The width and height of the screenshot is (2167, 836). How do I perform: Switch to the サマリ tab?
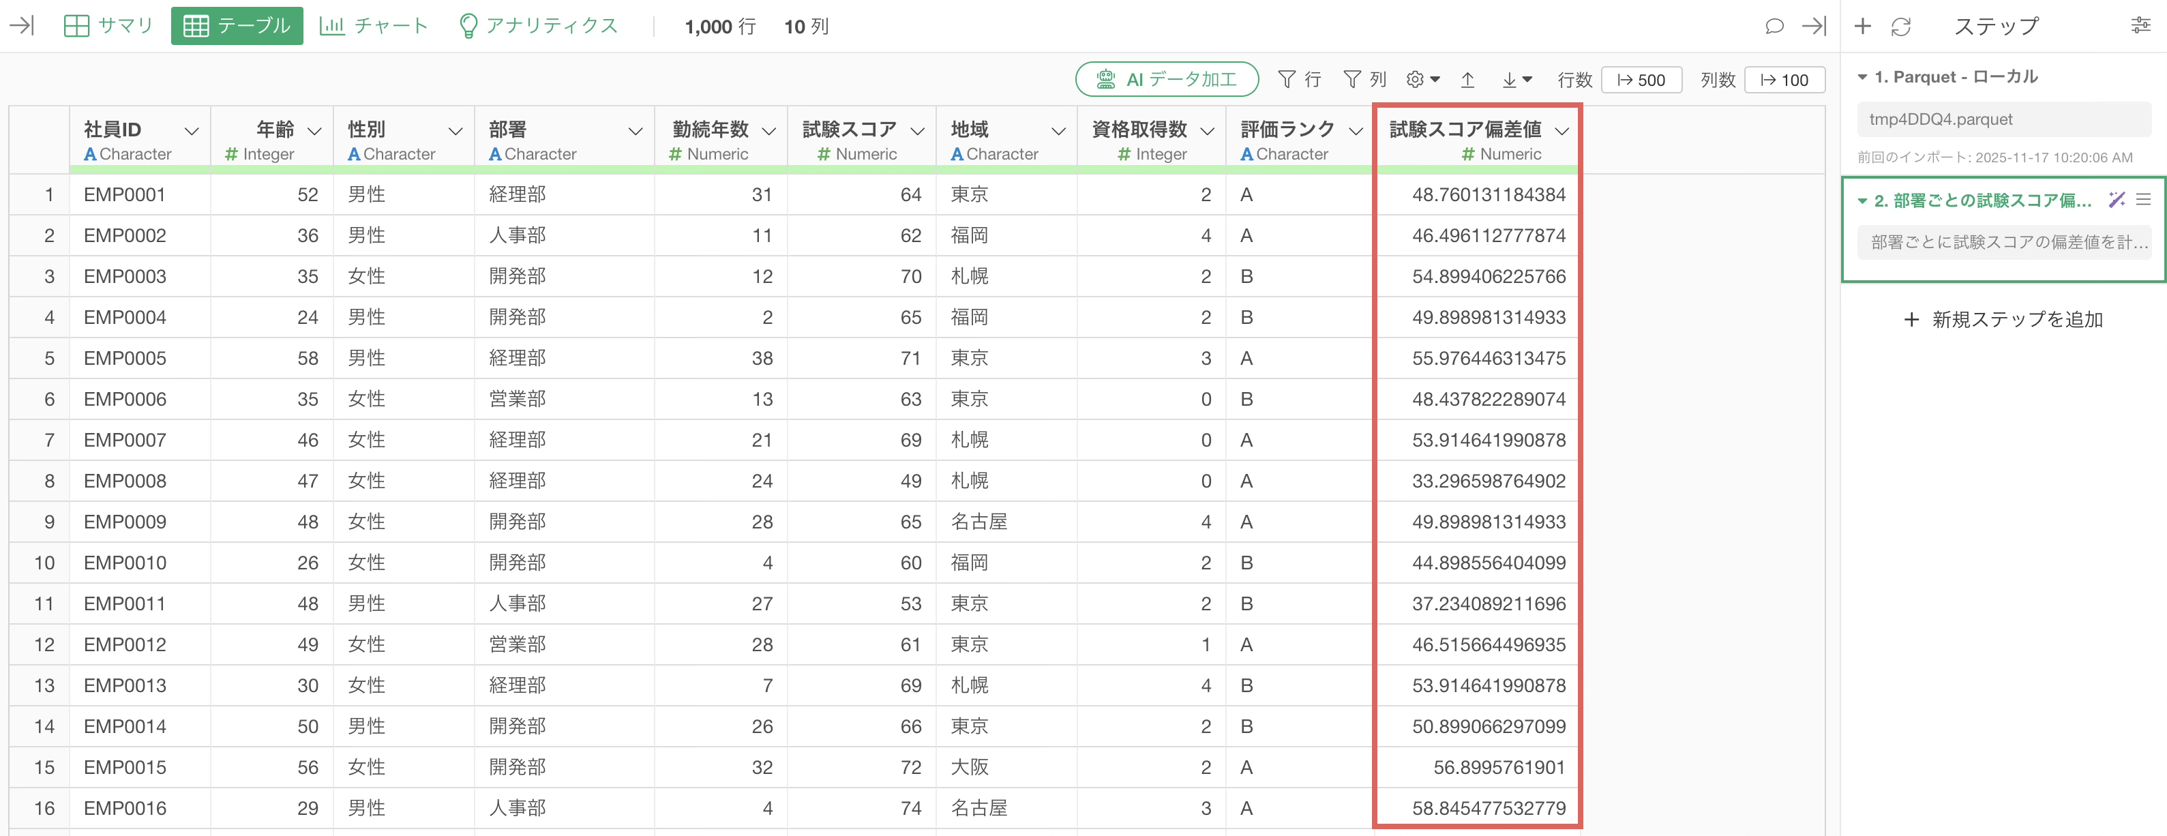[108, 26]
